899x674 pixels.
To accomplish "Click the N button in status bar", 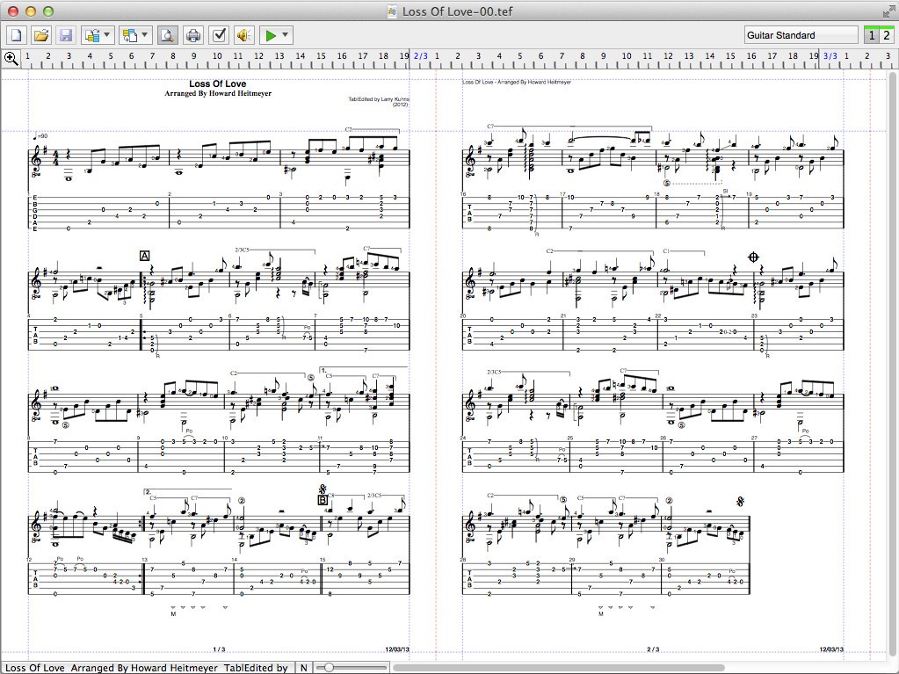I will point(303,668).
